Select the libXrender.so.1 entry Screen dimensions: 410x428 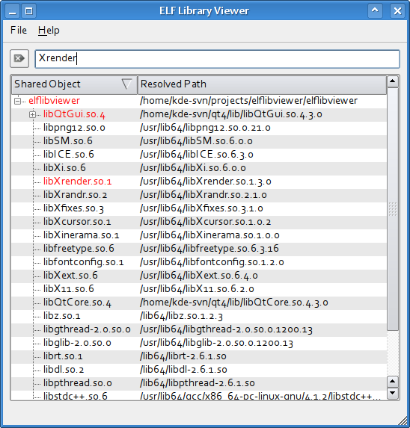point(77,182)
